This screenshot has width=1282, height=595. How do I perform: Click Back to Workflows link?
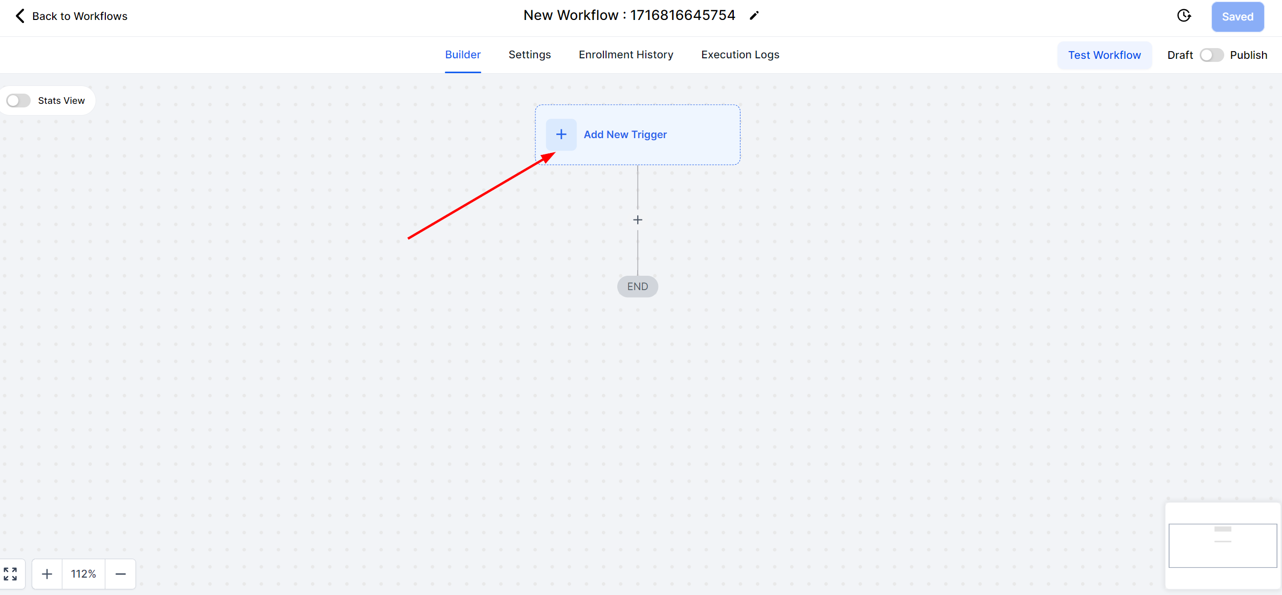(x=80, y=16)
